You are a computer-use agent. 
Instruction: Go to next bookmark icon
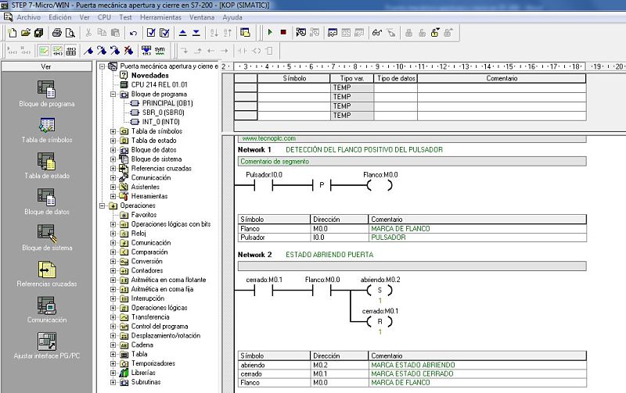click(x=102, y=51)
